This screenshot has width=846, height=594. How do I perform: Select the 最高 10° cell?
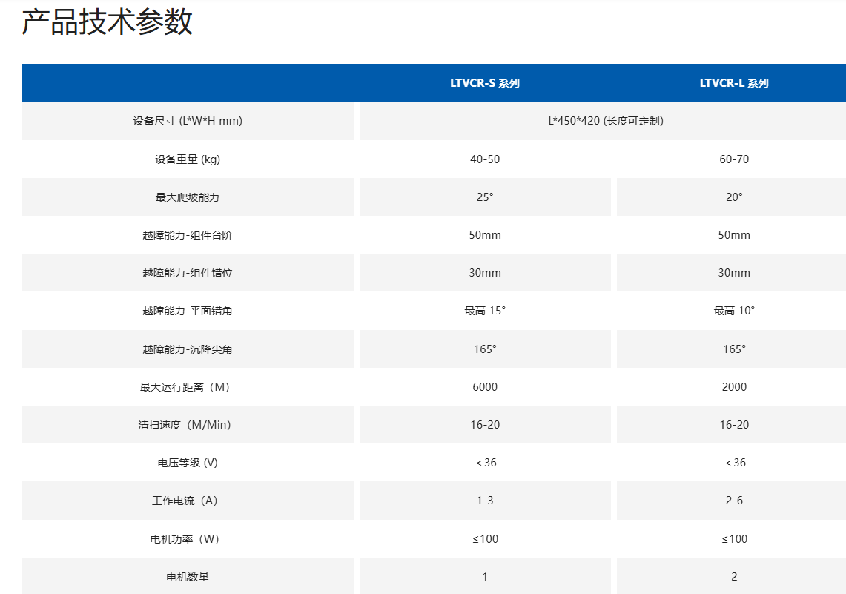[x=734, y=311]
